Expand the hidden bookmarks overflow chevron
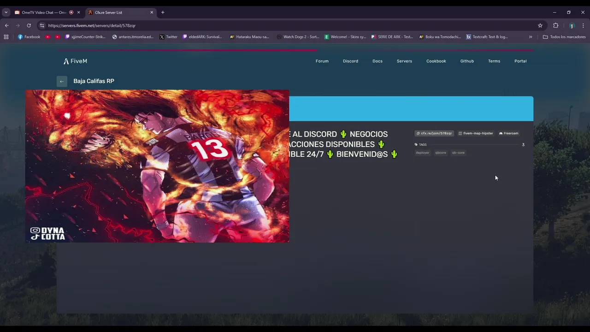Viewport: 590px width, 332px height. click(531, 37)
